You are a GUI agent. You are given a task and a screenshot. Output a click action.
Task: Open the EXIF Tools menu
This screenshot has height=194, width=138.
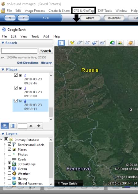coord(105,11)
